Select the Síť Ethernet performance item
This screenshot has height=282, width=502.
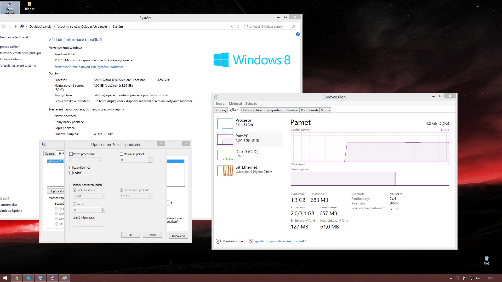point(249,170)
